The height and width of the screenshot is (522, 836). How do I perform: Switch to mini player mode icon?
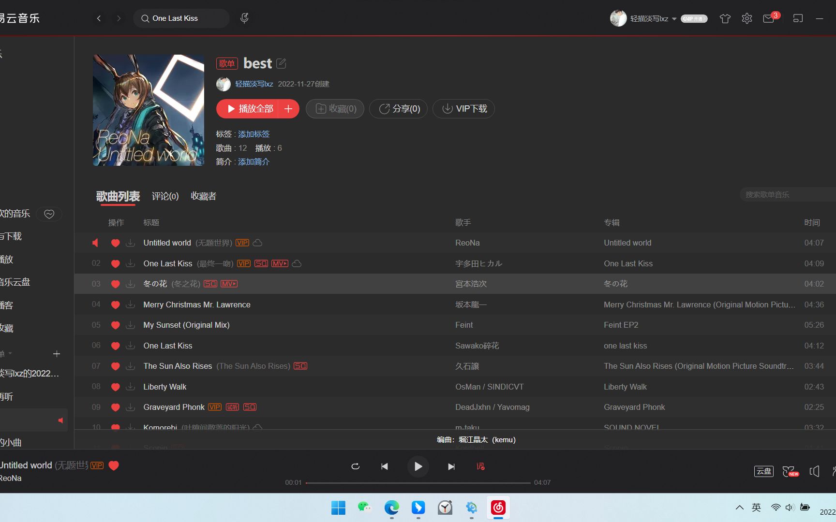pos(798,18)
